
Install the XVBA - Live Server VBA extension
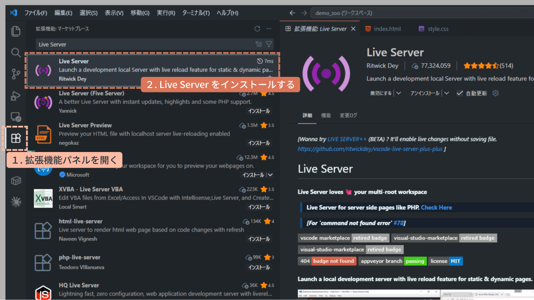pos(259,207)
